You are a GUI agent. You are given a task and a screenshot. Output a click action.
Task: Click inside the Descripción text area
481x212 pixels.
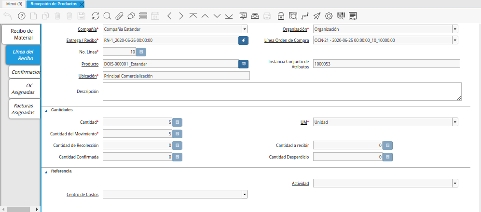click(282, 92)
